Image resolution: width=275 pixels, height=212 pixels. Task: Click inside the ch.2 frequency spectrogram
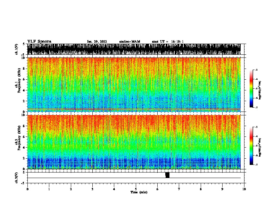point(134,142)
